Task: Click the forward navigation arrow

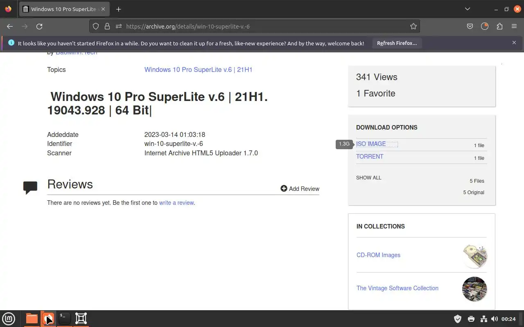Action: pyautogui.click(x=25, y=26)
